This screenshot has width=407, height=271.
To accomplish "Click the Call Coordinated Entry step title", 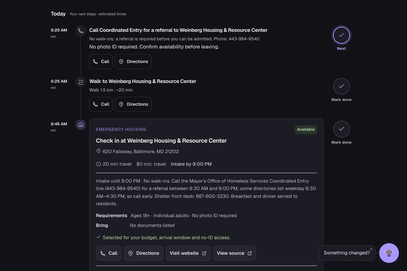I will (x=178, y=30).
